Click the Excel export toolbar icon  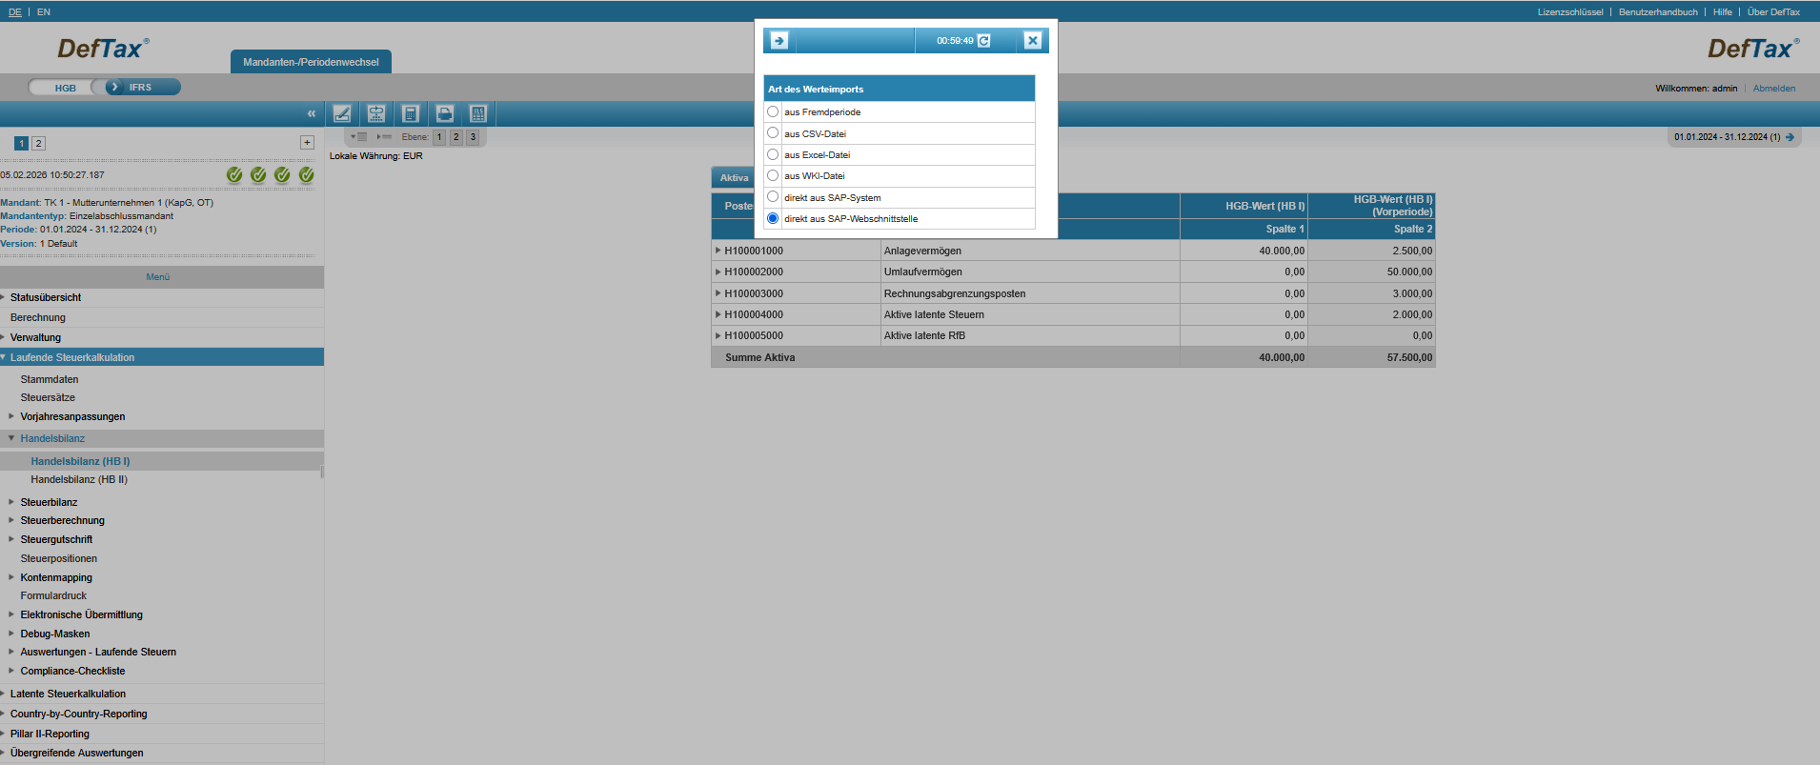pyautogui.click(x=478, y=113)
